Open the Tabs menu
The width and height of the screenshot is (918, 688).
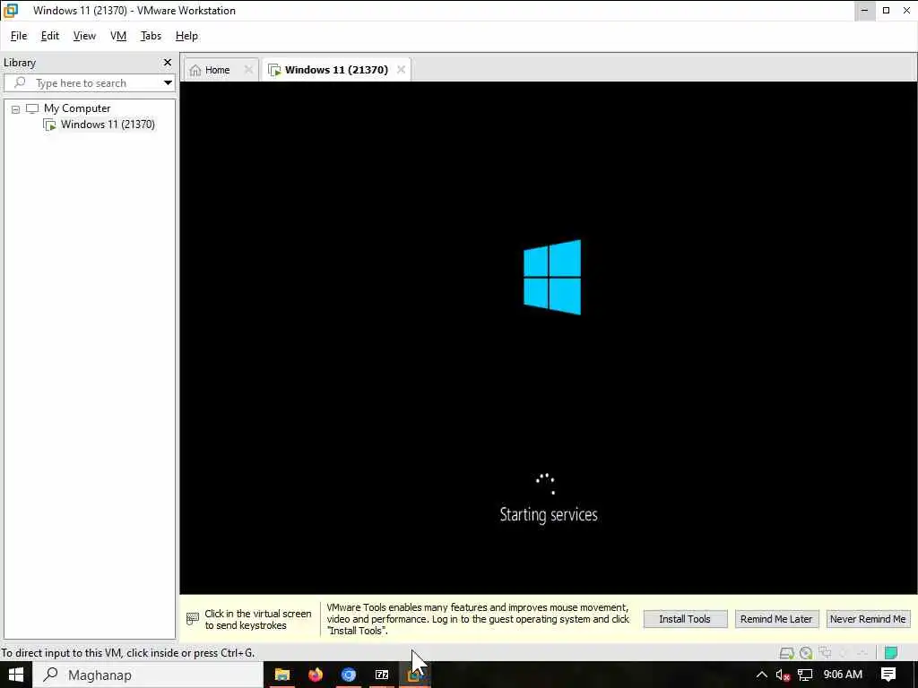click(151, 36)
